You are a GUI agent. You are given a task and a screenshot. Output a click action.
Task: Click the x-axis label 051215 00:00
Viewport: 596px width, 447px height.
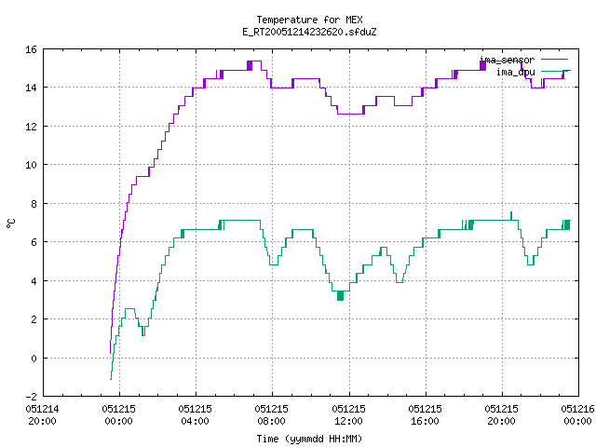tap(118, 414)
